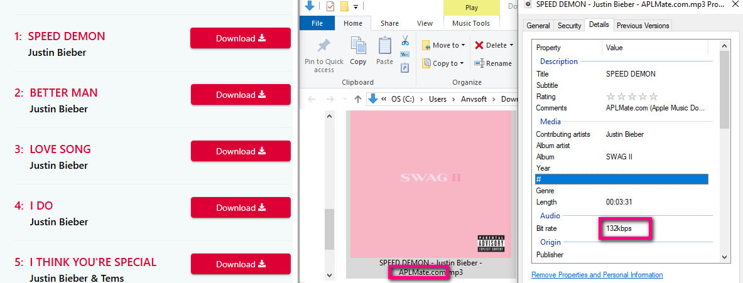Click the Forward navigation arrow in Explorer
The width and height of the screenshot is (743, 283).
coord(330,99)
